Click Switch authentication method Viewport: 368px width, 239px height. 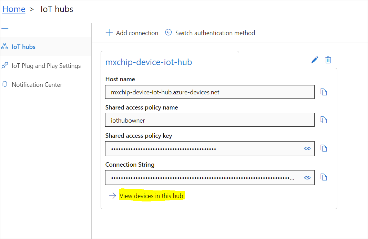point(210,33)
